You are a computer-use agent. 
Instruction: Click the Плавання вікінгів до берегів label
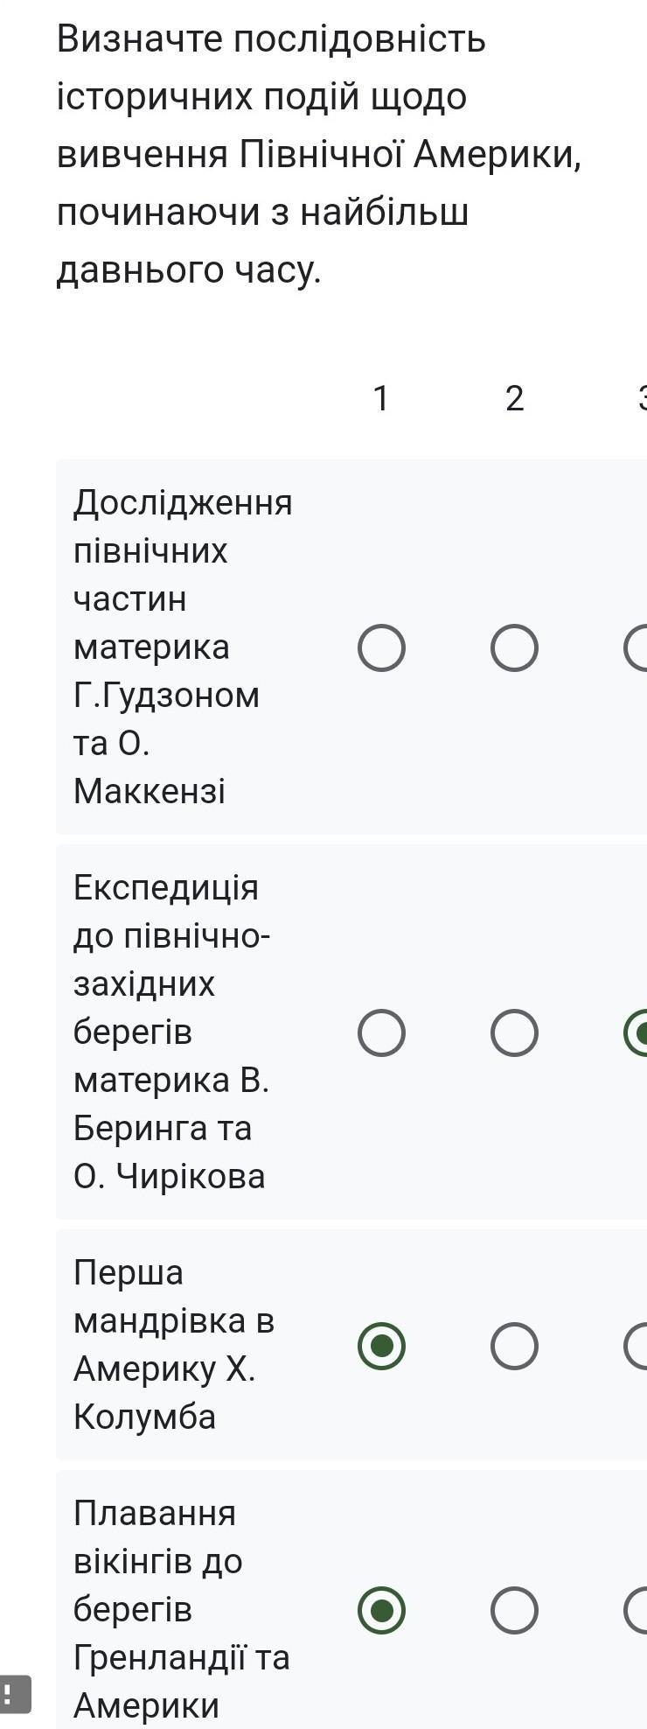(x=180, y=1609)
